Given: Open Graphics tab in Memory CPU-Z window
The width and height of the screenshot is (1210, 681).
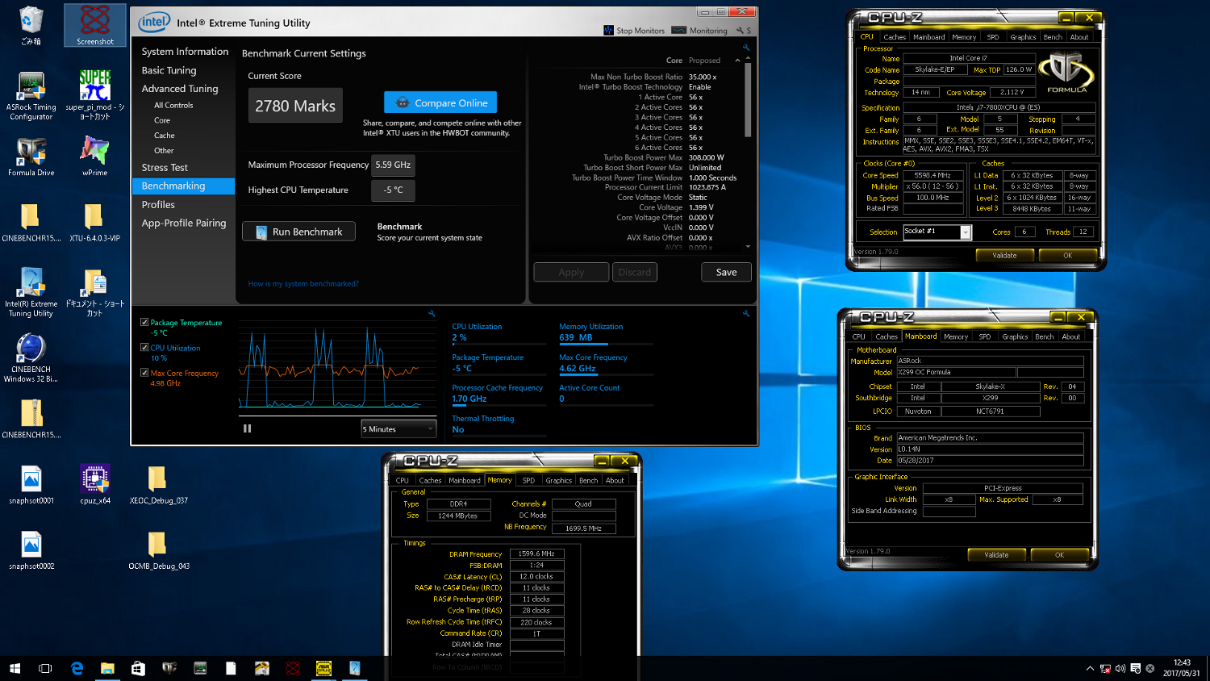Looking at the screenshot, I should click(558, 480).
